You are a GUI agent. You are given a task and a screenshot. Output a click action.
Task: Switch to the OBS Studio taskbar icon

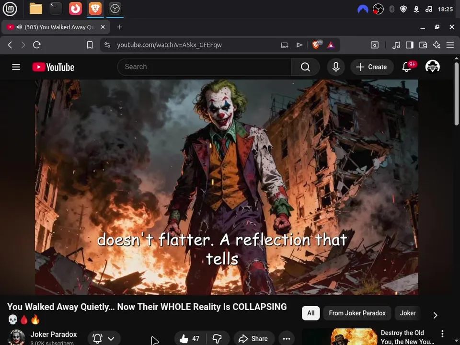pos(115,9)
